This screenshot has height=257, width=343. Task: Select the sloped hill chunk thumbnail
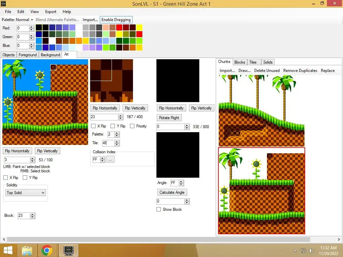262,111
